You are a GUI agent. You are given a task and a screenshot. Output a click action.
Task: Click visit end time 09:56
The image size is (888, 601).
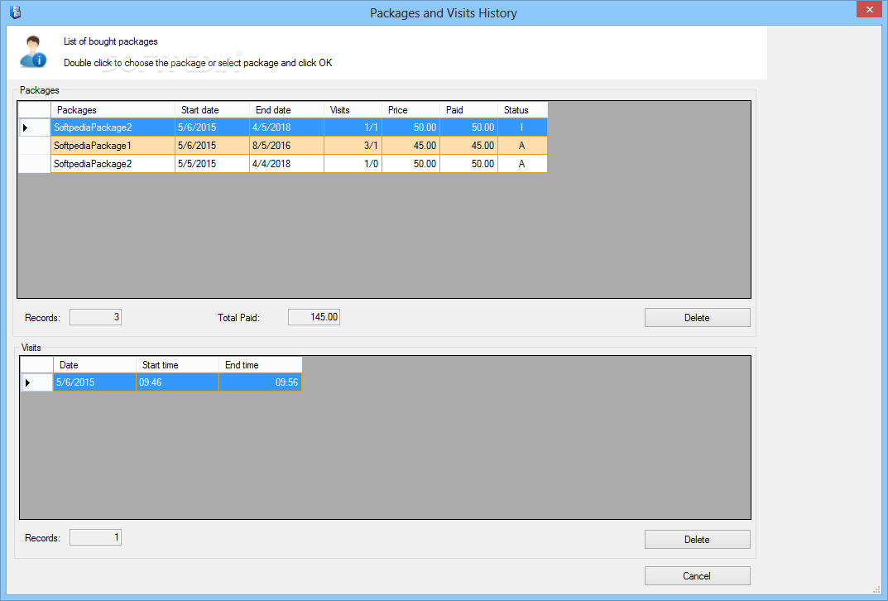tap(261, 382)
